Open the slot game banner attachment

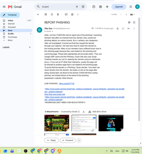pyautogui.click(x=57, y=123)
